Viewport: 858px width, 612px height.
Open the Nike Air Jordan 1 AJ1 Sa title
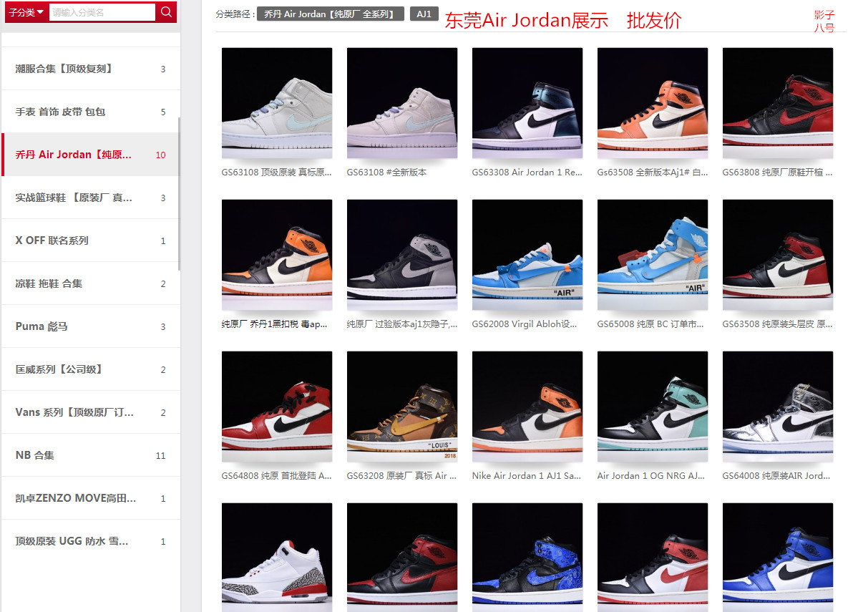(527, 476)
